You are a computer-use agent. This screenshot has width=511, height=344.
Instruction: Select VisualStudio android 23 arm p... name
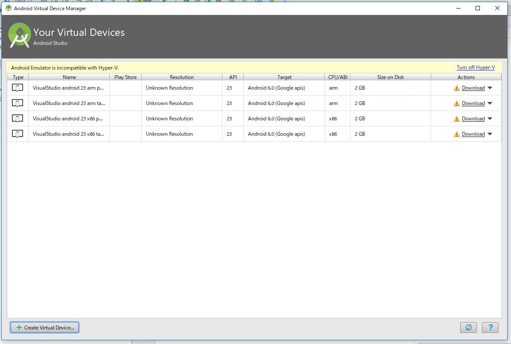(x=68, y=88)
